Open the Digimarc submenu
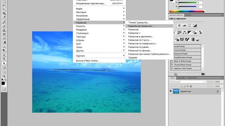Image resolution: width=225 pixels, height=126 pixels. click(x=99, y=56)
